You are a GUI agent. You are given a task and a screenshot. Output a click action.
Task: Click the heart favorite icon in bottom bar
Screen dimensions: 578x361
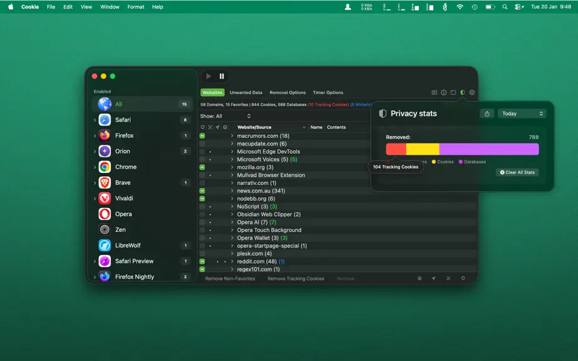coord(463,278)
